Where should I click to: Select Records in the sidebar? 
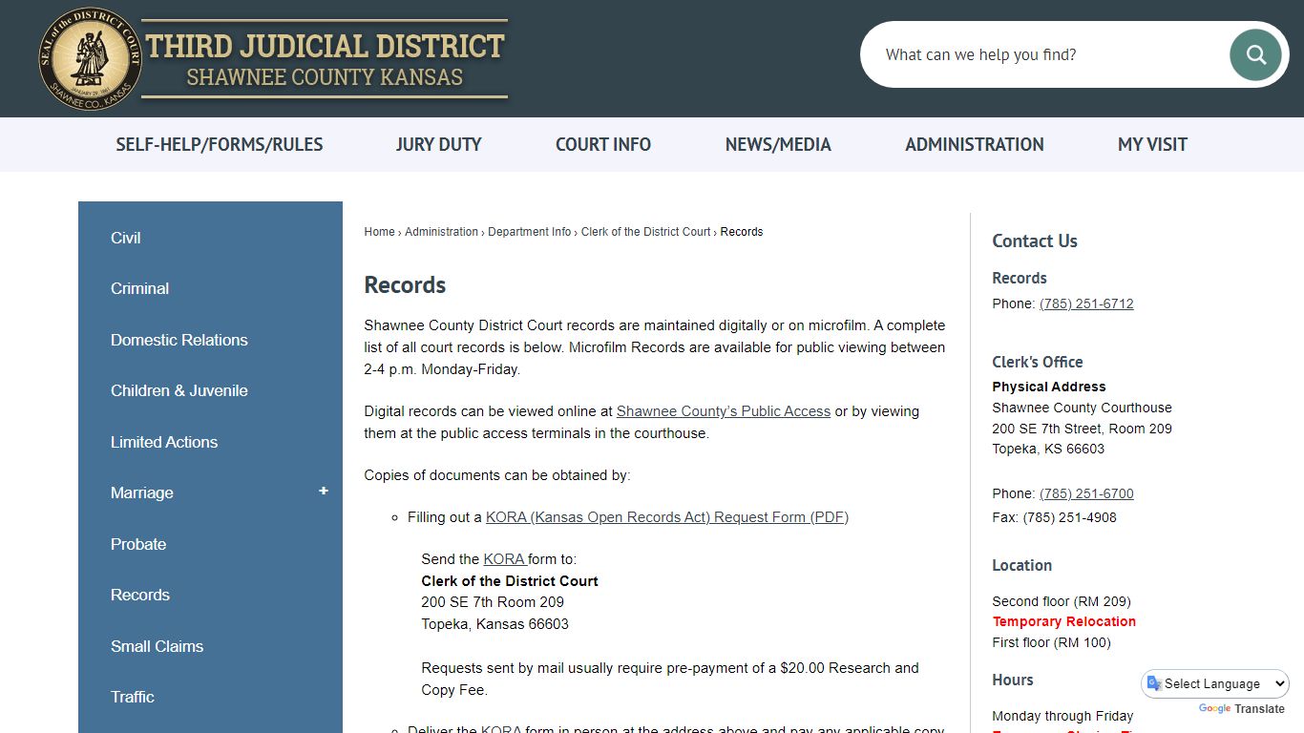[x=139, y=595]
